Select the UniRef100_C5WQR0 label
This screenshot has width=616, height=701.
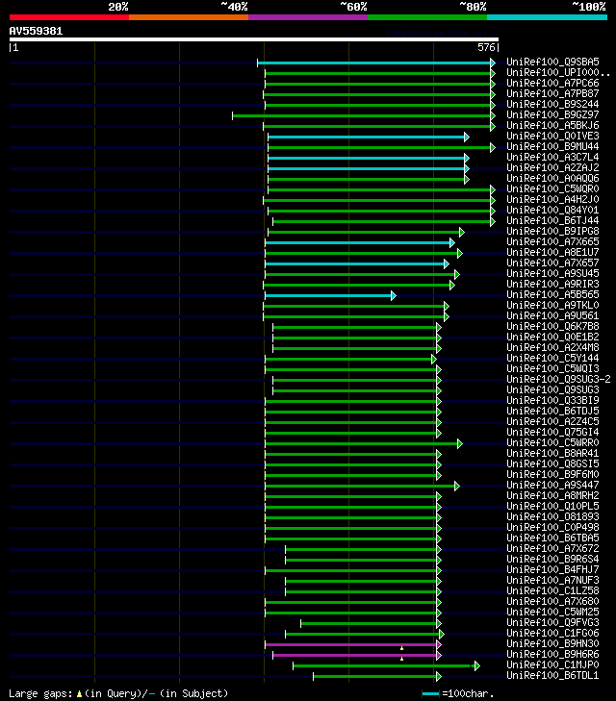pos(552,189)
